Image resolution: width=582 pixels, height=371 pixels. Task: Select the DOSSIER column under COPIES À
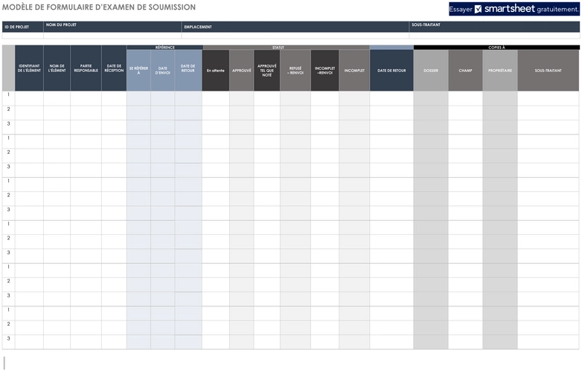431,71
